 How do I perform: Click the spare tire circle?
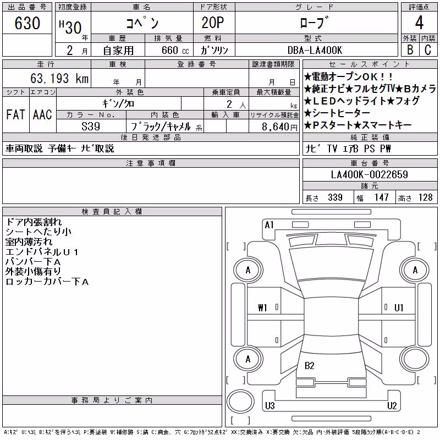tap(240, 400)
